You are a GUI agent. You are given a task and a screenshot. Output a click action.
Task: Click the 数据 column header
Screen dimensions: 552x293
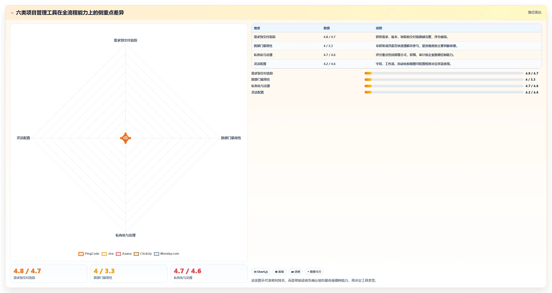click(327, 28)
